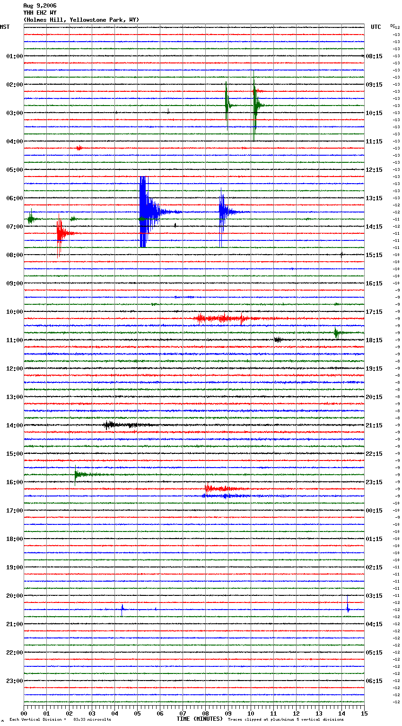Viewport: 402px width, 726px height.
Task: Click the '08:00' MST time label
Action: pyautogui.click(x=14, y=255)
